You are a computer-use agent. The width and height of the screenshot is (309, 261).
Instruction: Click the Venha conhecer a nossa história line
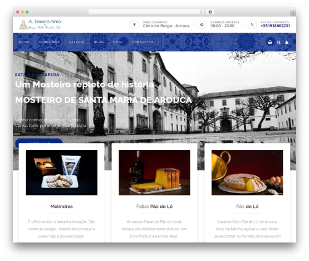click(x=48, y=120)
